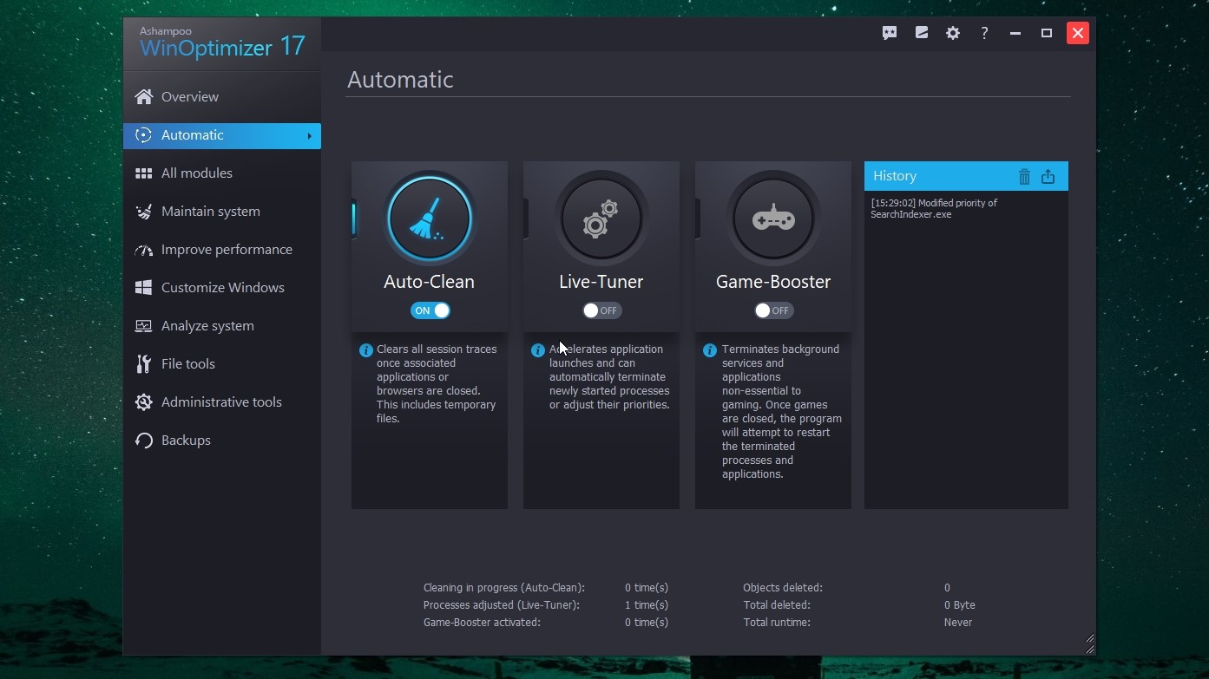Click the "Total deleted:" label

777,605
